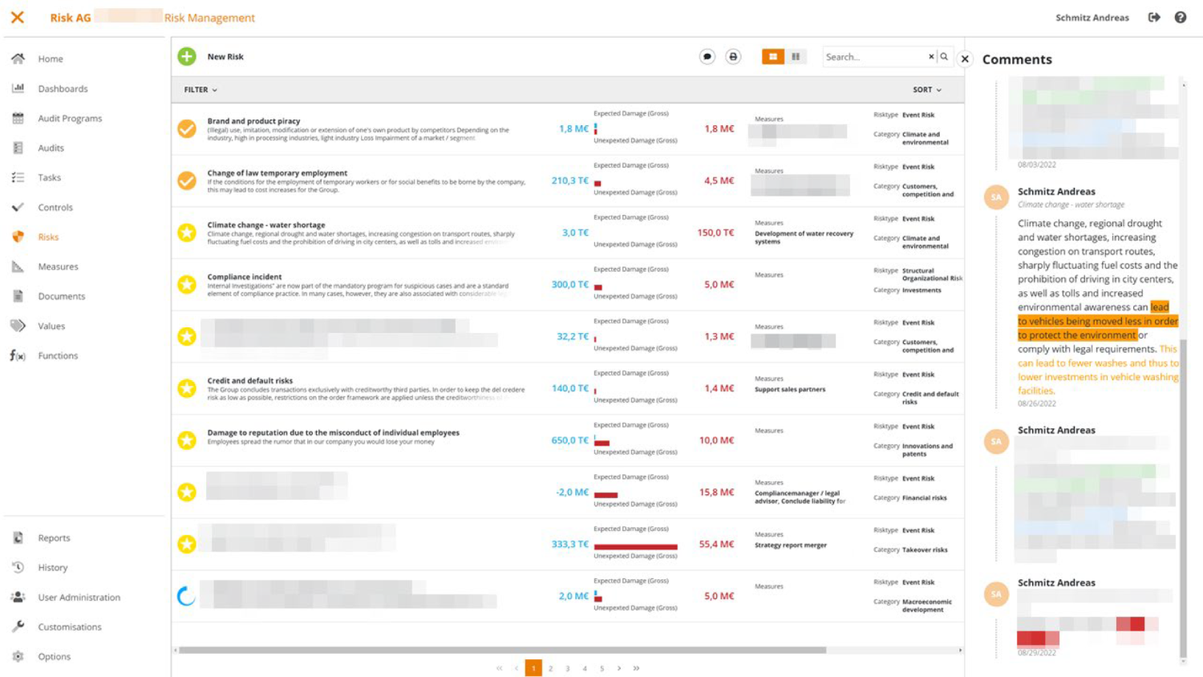1203x677 pixels.
Task: Open help via the question mark icon
Action: [1181, 17]
